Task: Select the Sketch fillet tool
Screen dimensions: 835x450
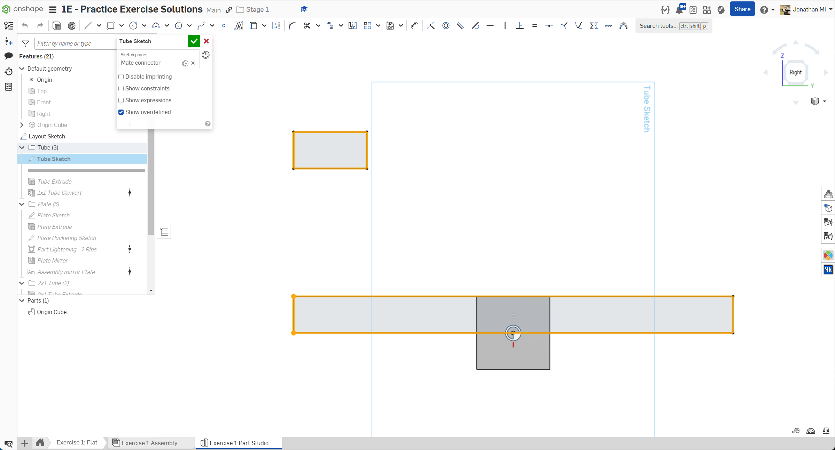Action: coord(292,25)
